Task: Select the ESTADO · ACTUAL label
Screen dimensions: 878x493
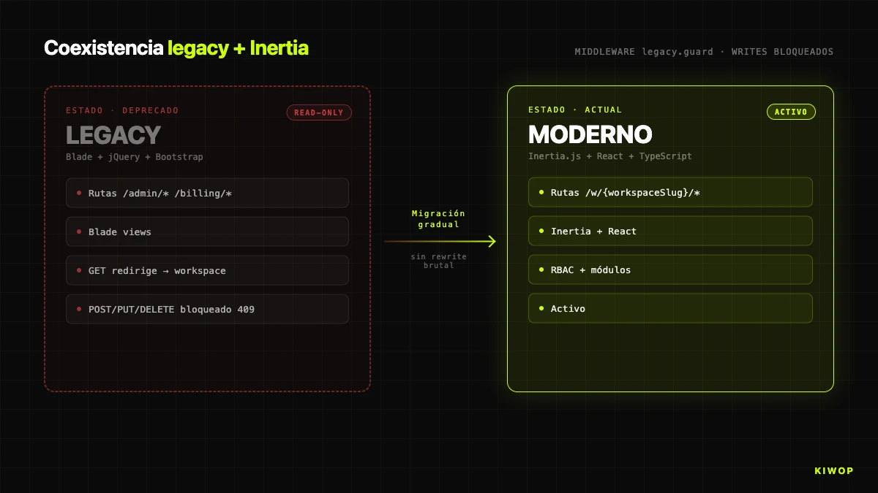Action: [575, 110]
